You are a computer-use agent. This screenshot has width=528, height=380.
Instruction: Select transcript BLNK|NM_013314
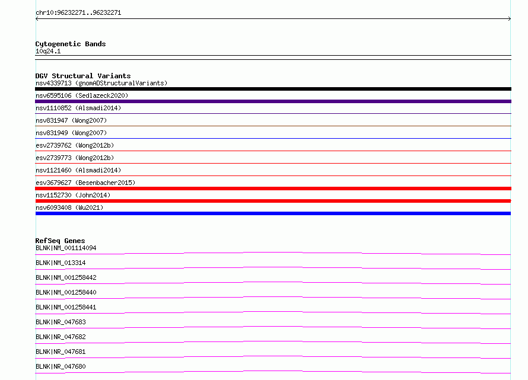(61, 263)
